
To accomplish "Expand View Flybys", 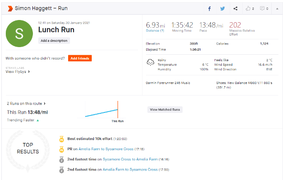I will pos(18,72).
